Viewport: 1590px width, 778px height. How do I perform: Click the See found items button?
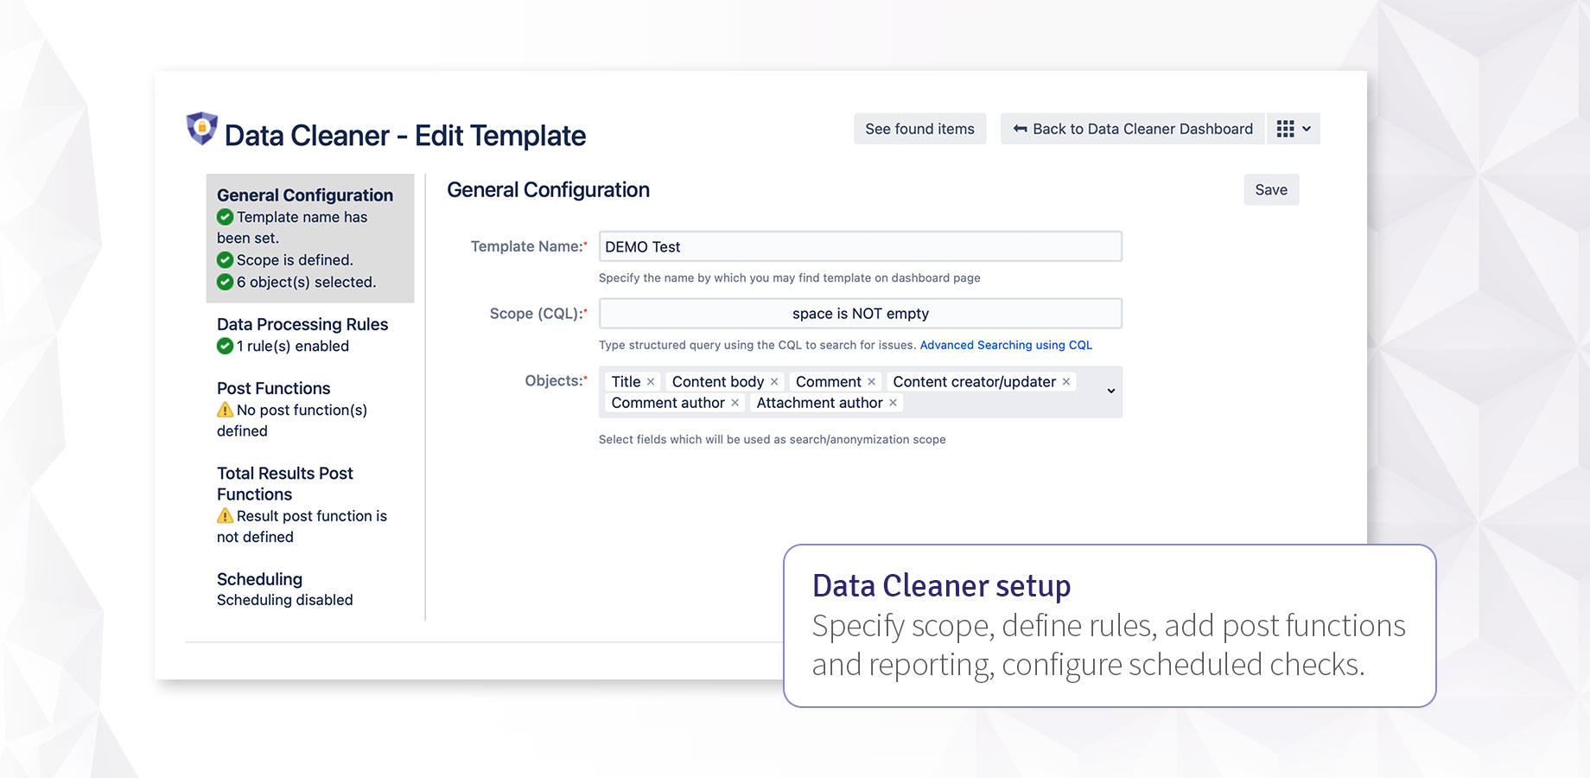coord(919,129)
